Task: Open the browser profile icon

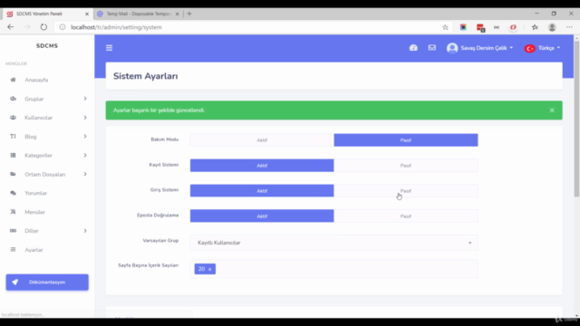Action: 552,27
